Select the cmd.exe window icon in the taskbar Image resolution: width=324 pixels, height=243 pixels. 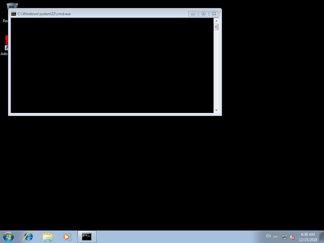[86, 237]
